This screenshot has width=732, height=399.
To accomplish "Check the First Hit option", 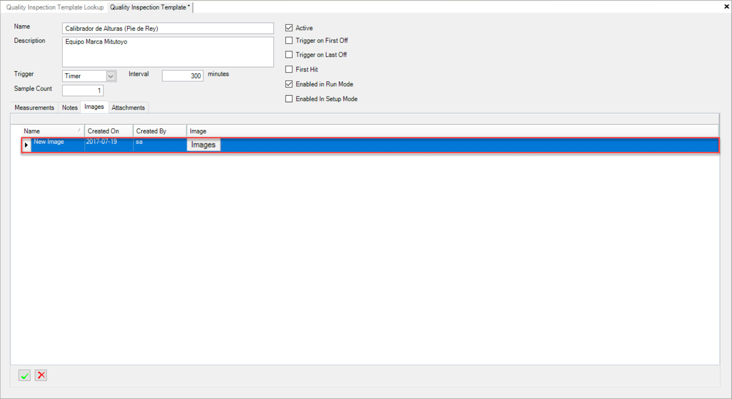I will tap(289, 69).
